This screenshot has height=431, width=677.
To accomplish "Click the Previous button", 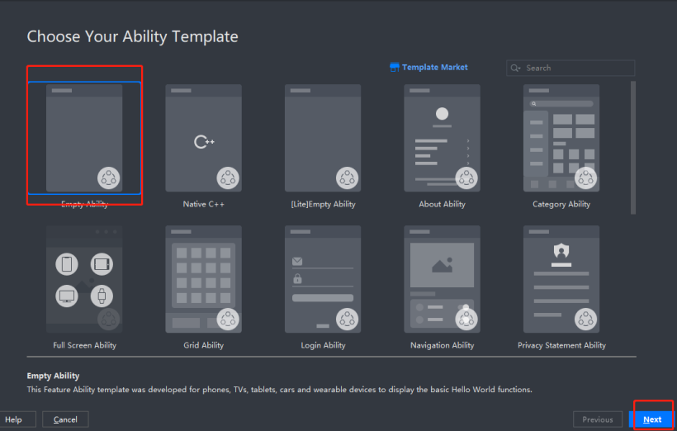I will (x=598, y=419).
